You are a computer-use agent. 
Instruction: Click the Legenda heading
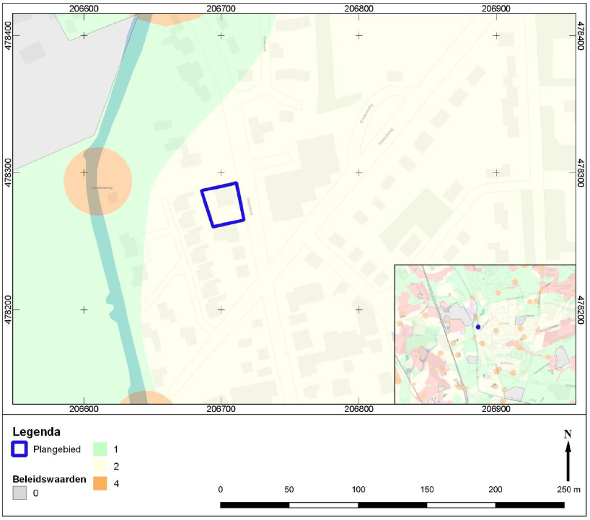point(36,432)
